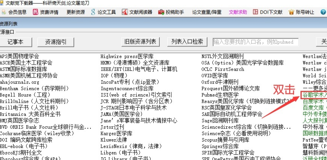Select Begell House（工程） entry
The height and width of the screenshot is (160, 327).
25,95
